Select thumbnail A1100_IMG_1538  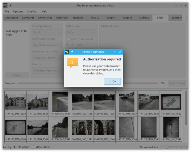pos(149,103)
